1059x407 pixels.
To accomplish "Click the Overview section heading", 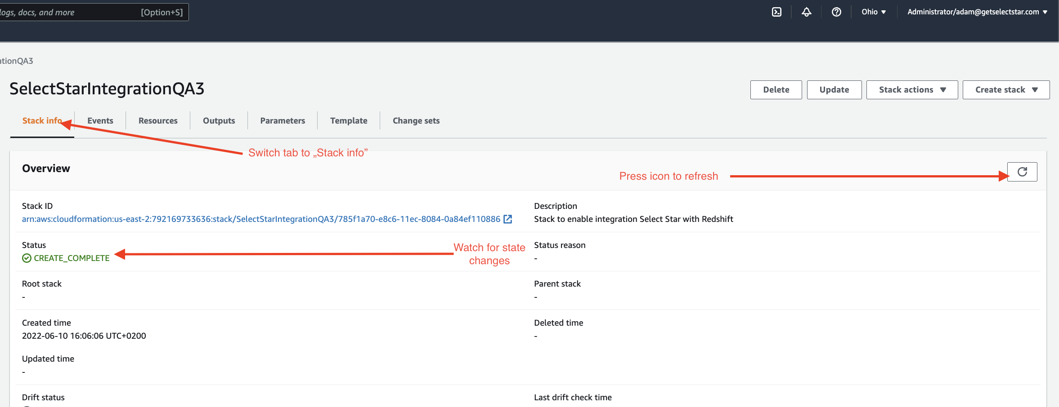I will pyautogui.click(x=46, y=168).
